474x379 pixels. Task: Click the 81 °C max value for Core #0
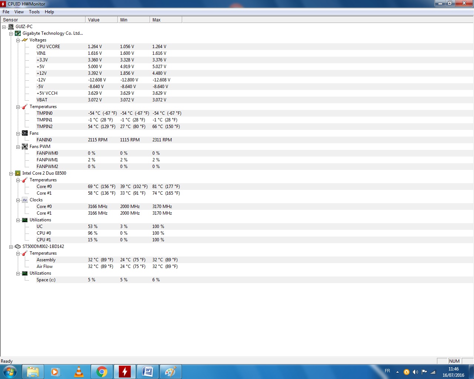pos(166,187)
